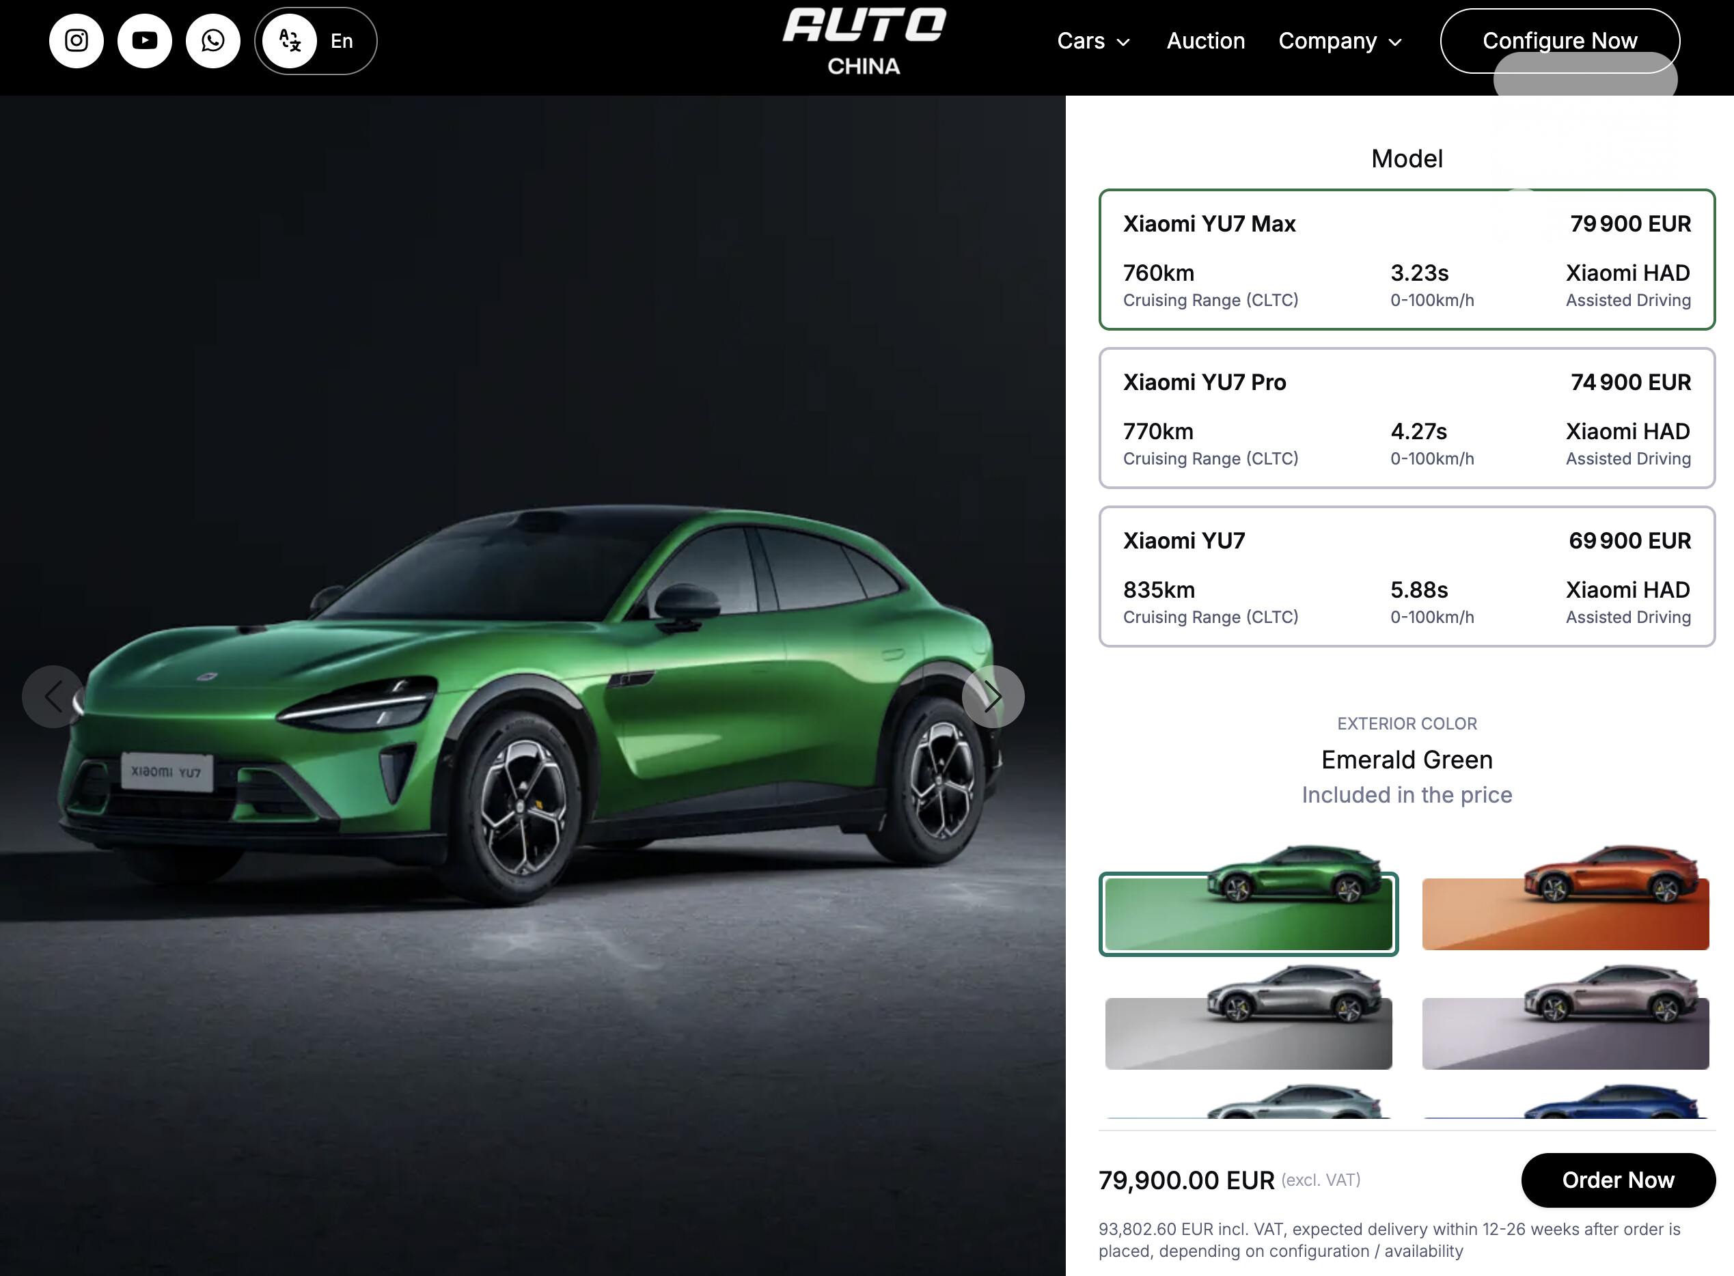Open the WhatsApp contact icon
Image resolution: width=1734 pixels, height=1276 pixels.
[x=213, y=41]
